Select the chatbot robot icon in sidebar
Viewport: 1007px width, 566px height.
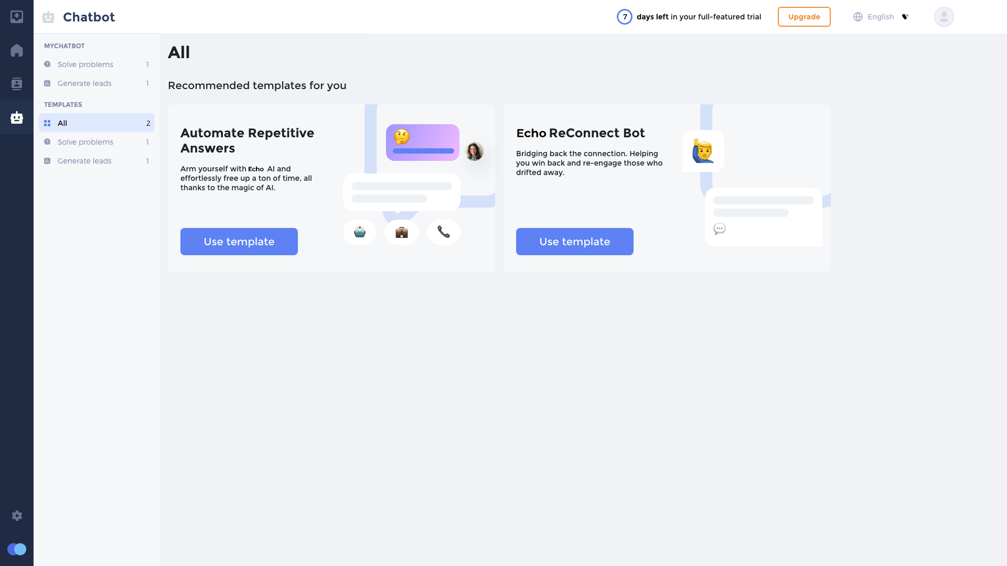click(x=17, y=117)
